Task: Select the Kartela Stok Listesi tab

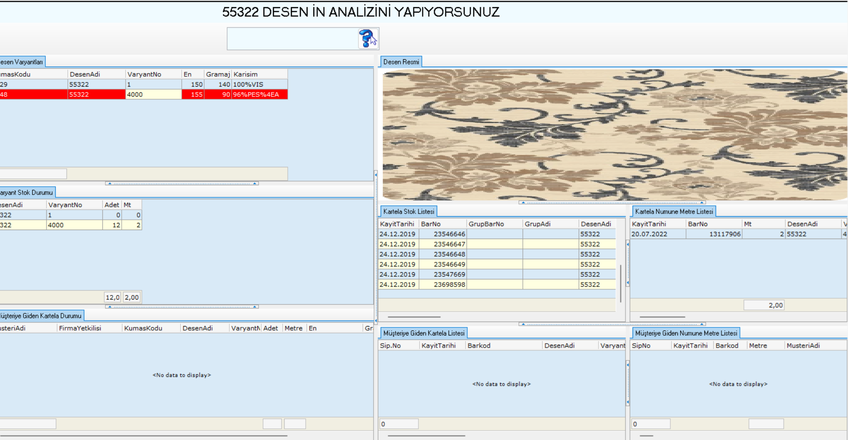Action: tap(409, 211)
